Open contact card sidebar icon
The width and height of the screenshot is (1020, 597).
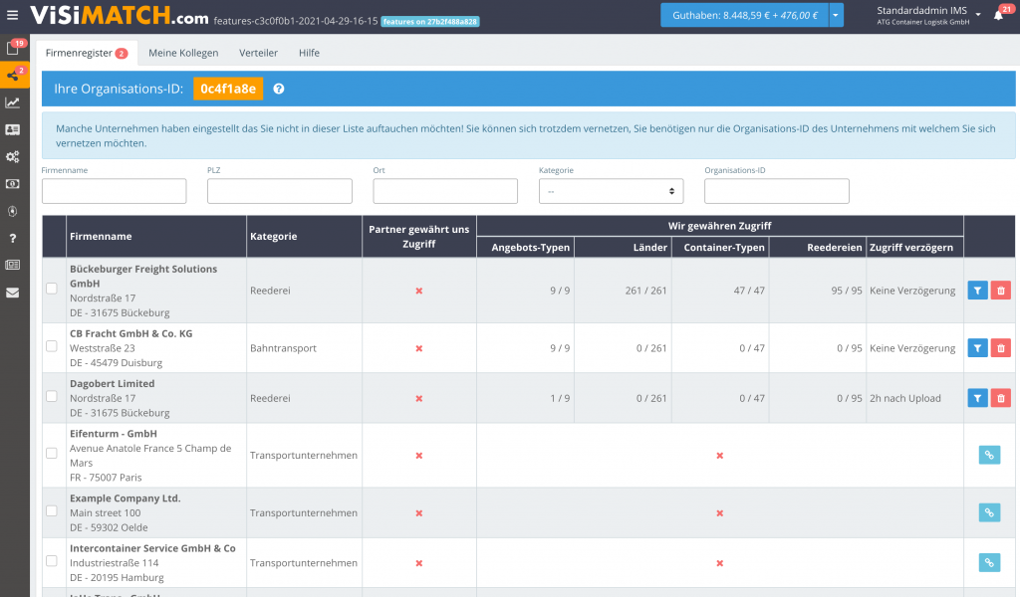coord(12,130)
